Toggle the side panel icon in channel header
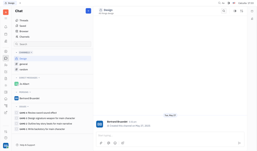The width and height of the screenshot is (257, 151). 235,11
